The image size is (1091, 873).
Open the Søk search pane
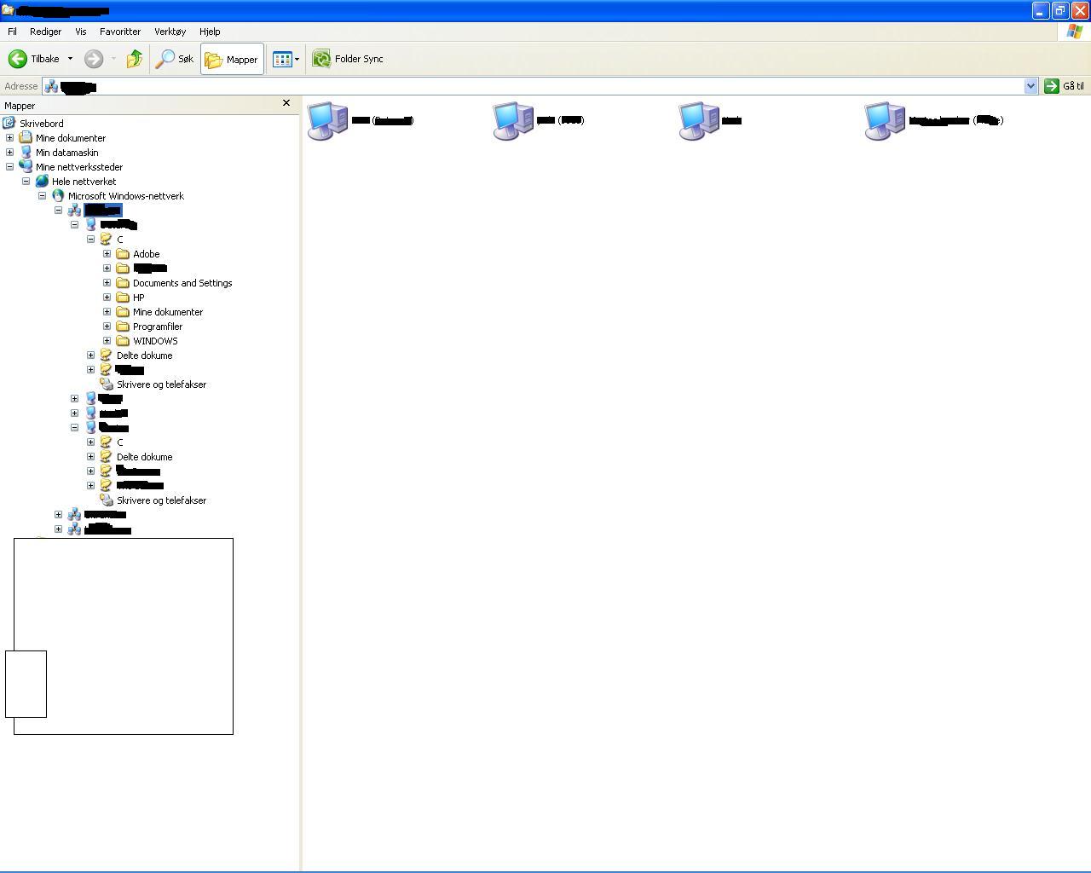click(x=175, y=59)
